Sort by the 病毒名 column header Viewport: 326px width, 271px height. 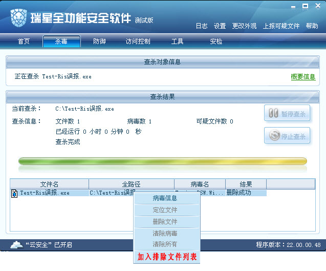click(200, 184)
